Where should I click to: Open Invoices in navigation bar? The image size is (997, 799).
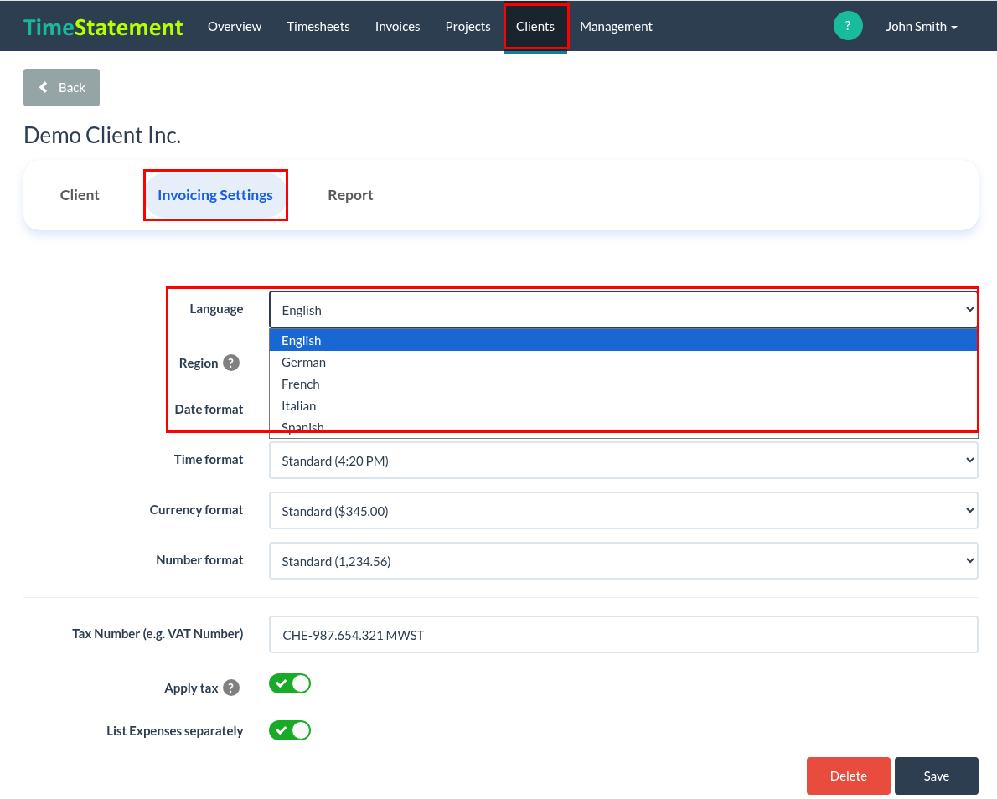(x=397, y=27)
